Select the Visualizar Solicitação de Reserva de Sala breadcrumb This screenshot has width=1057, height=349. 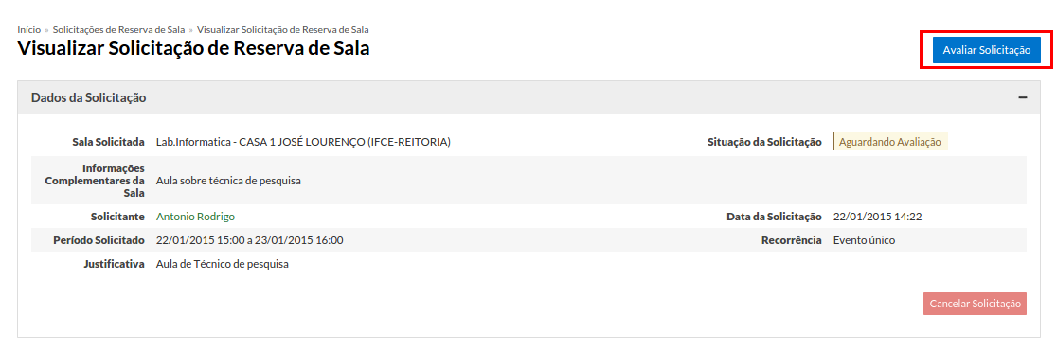click(283, 30)
